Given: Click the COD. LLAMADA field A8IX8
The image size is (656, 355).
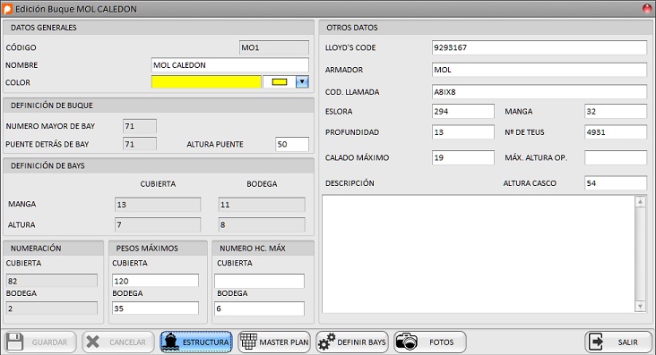Looking at the screenshot, I should pyautogui.click(x=539, y=92).
